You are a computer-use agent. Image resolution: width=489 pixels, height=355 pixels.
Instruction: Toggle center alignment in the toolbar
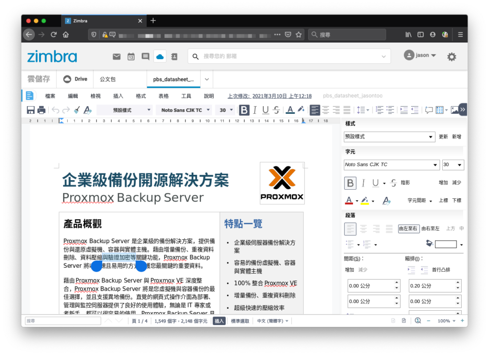(x=326, y=110)
